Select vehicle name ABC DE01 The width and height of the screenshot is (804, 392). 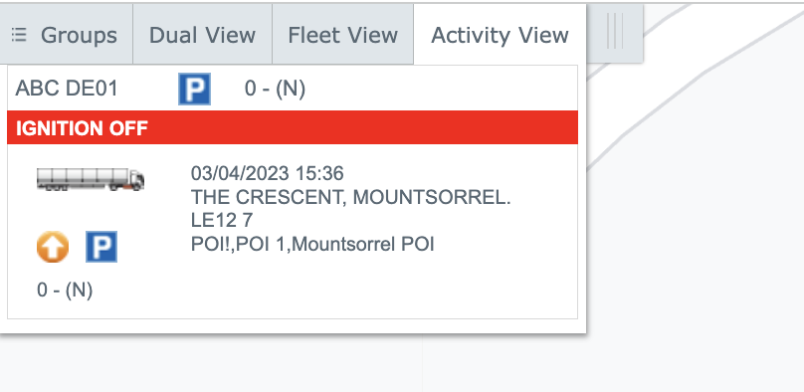coord(67,89)
